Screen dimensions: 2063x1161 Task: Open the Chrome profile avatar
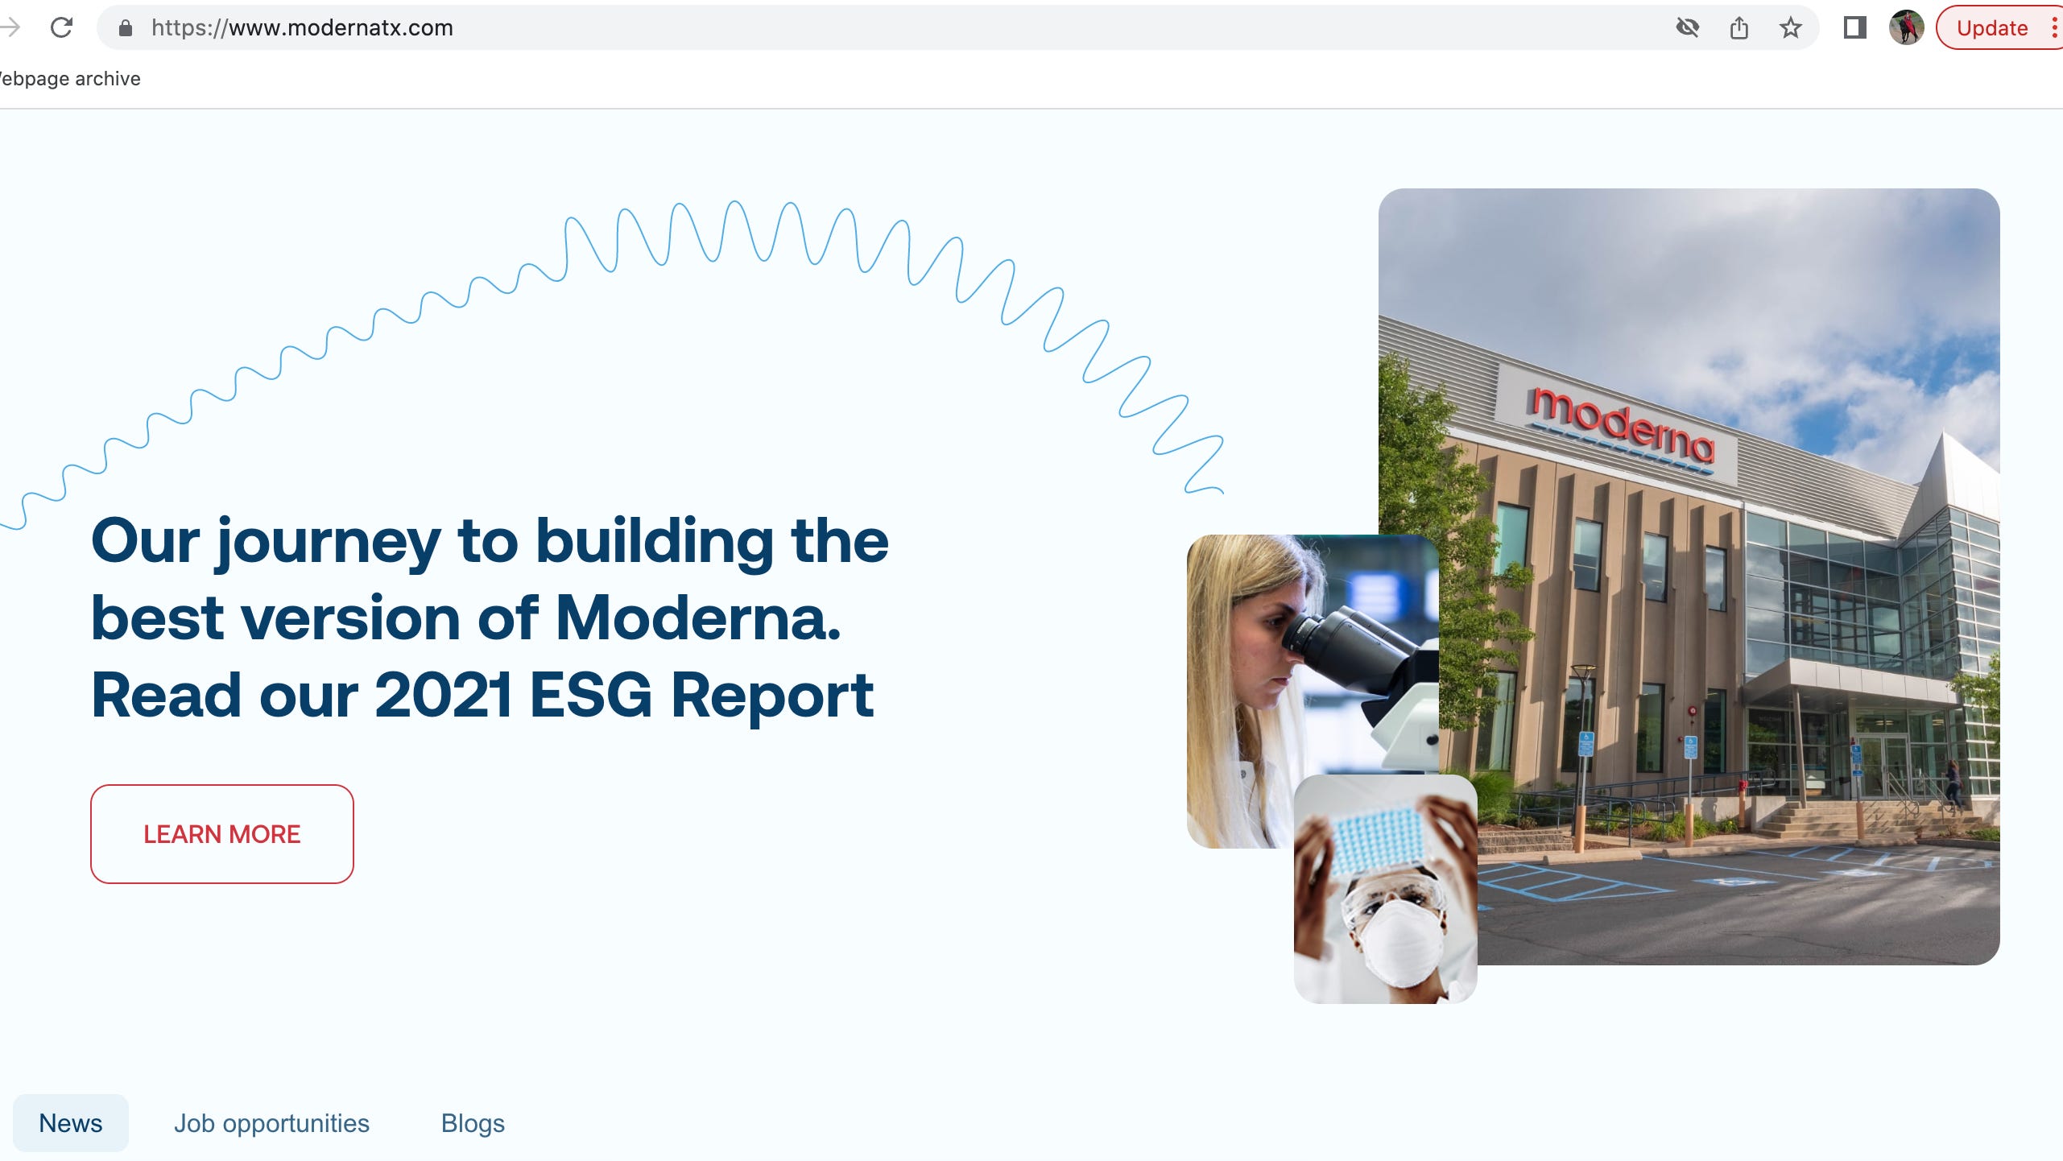click(x=1906, y=28)
